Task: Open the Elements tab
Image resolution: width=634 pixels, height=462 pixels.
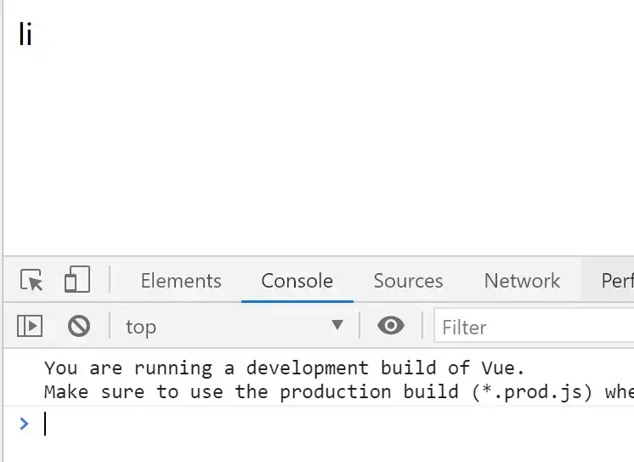Action: pyautogui.click(x=181, y=281)
